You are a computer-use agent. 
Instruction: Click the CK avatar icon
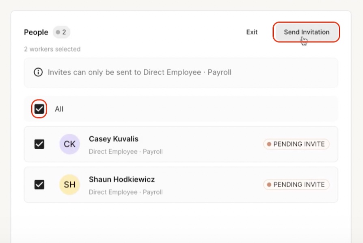click(x=70, y=144)
